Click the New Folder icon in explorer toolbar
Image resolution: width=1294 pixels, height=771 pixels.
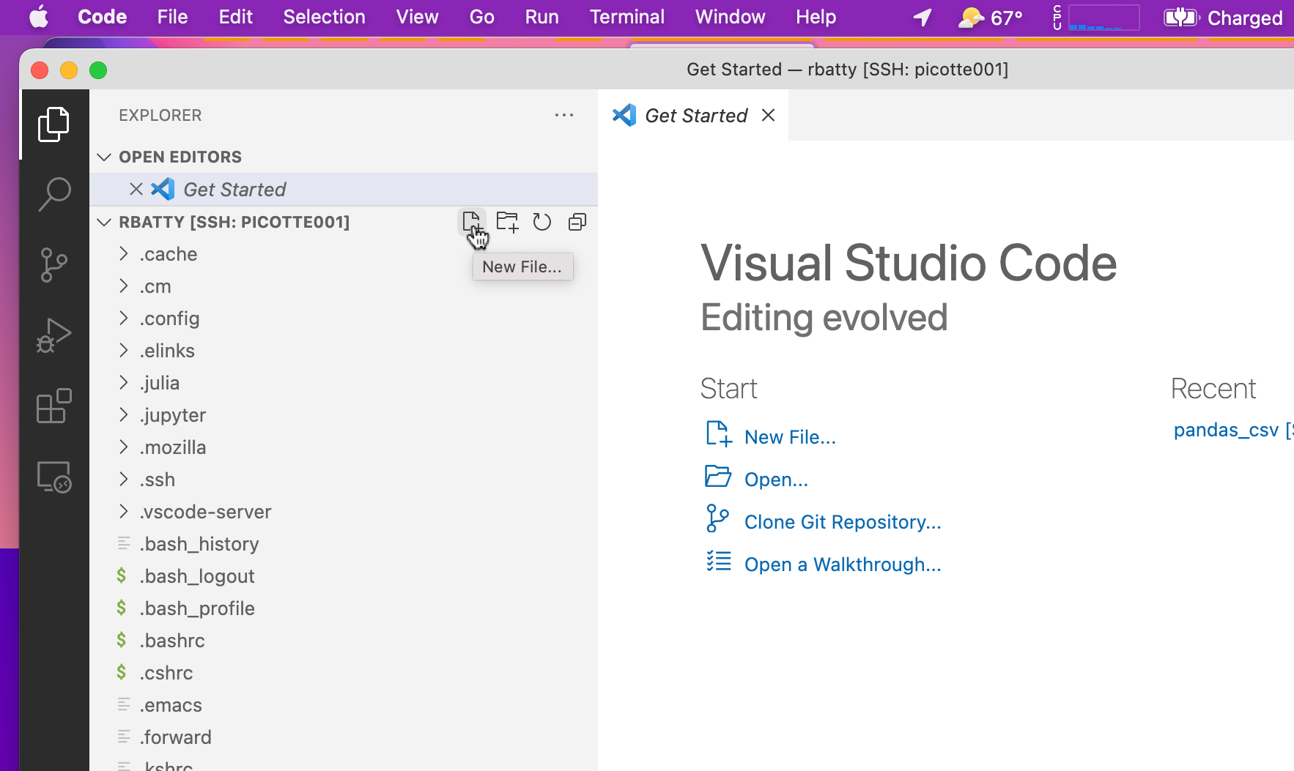pyautogui.click(x=507, y=222)
